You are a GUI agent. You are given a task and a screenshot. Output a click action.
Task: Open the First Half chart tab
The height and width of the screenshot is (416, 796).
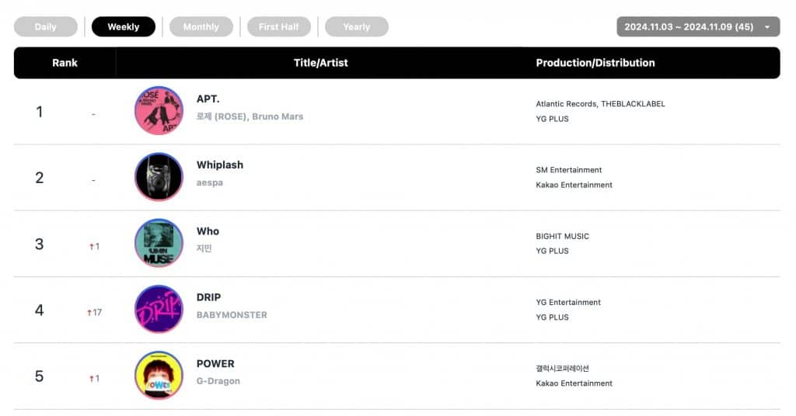pyautogui.click(x=278, y=27)
